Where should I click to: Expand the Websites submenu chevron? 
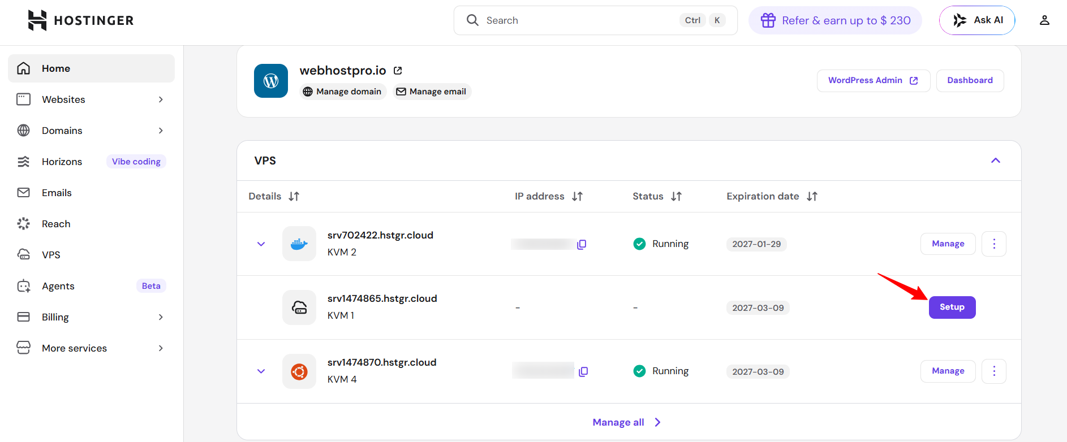point(161,99)
